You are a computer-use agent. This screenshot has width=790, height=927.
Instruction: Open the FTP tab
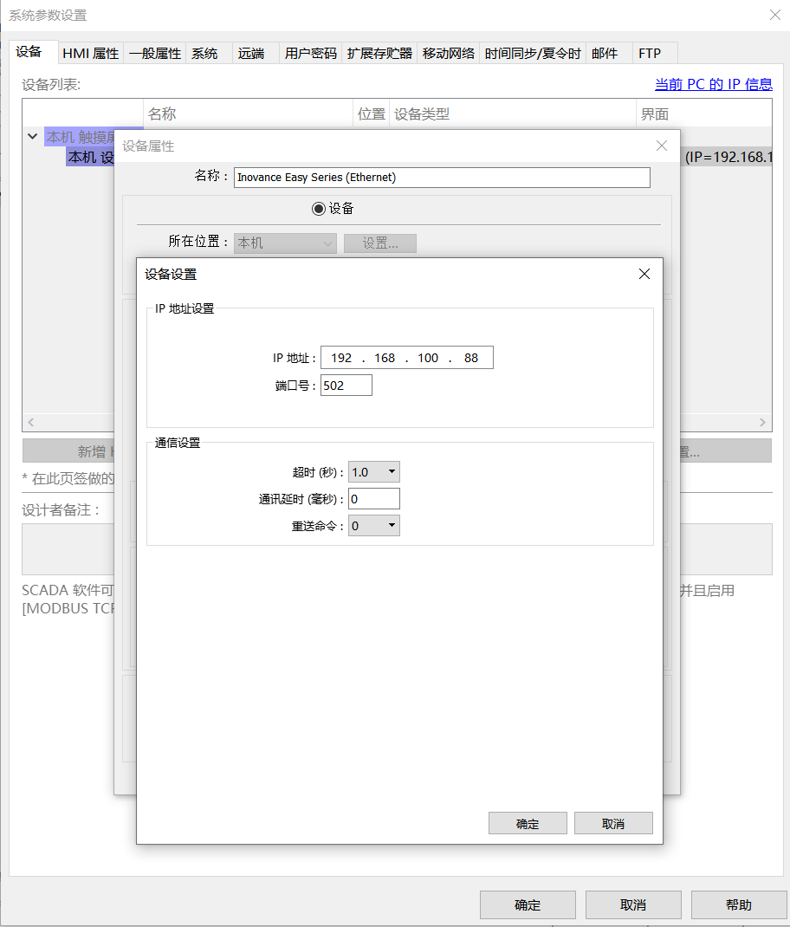tap(650, 53)
